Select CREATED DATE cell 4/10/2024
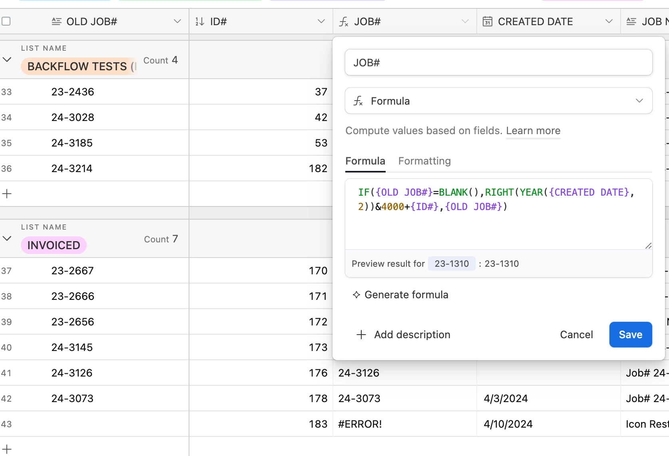This screenshot has height=456, width=669. click(549, 424)
